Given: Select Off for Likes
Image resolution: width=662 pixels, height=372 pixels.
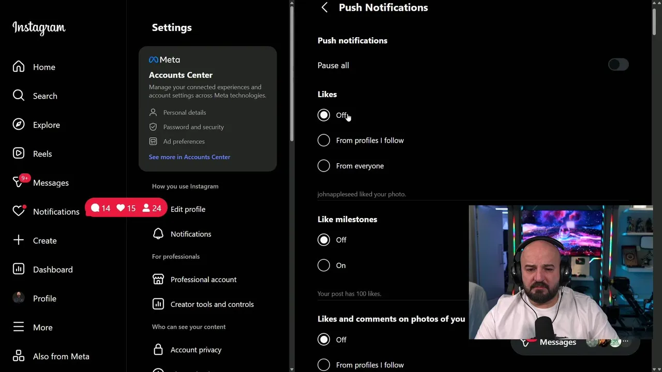Looking at the screenshot, I should [324, 115].
